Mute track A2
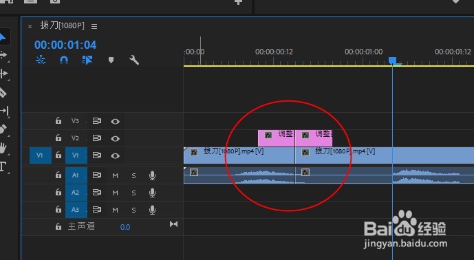This screenshot has width=474, height=260. pyautogui.click(x=115, y=193)
